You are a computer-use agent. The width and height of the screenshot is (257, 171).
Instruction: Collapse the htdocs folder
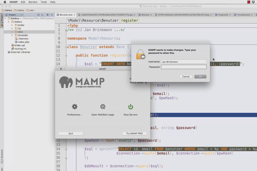(x=9, y=22)
